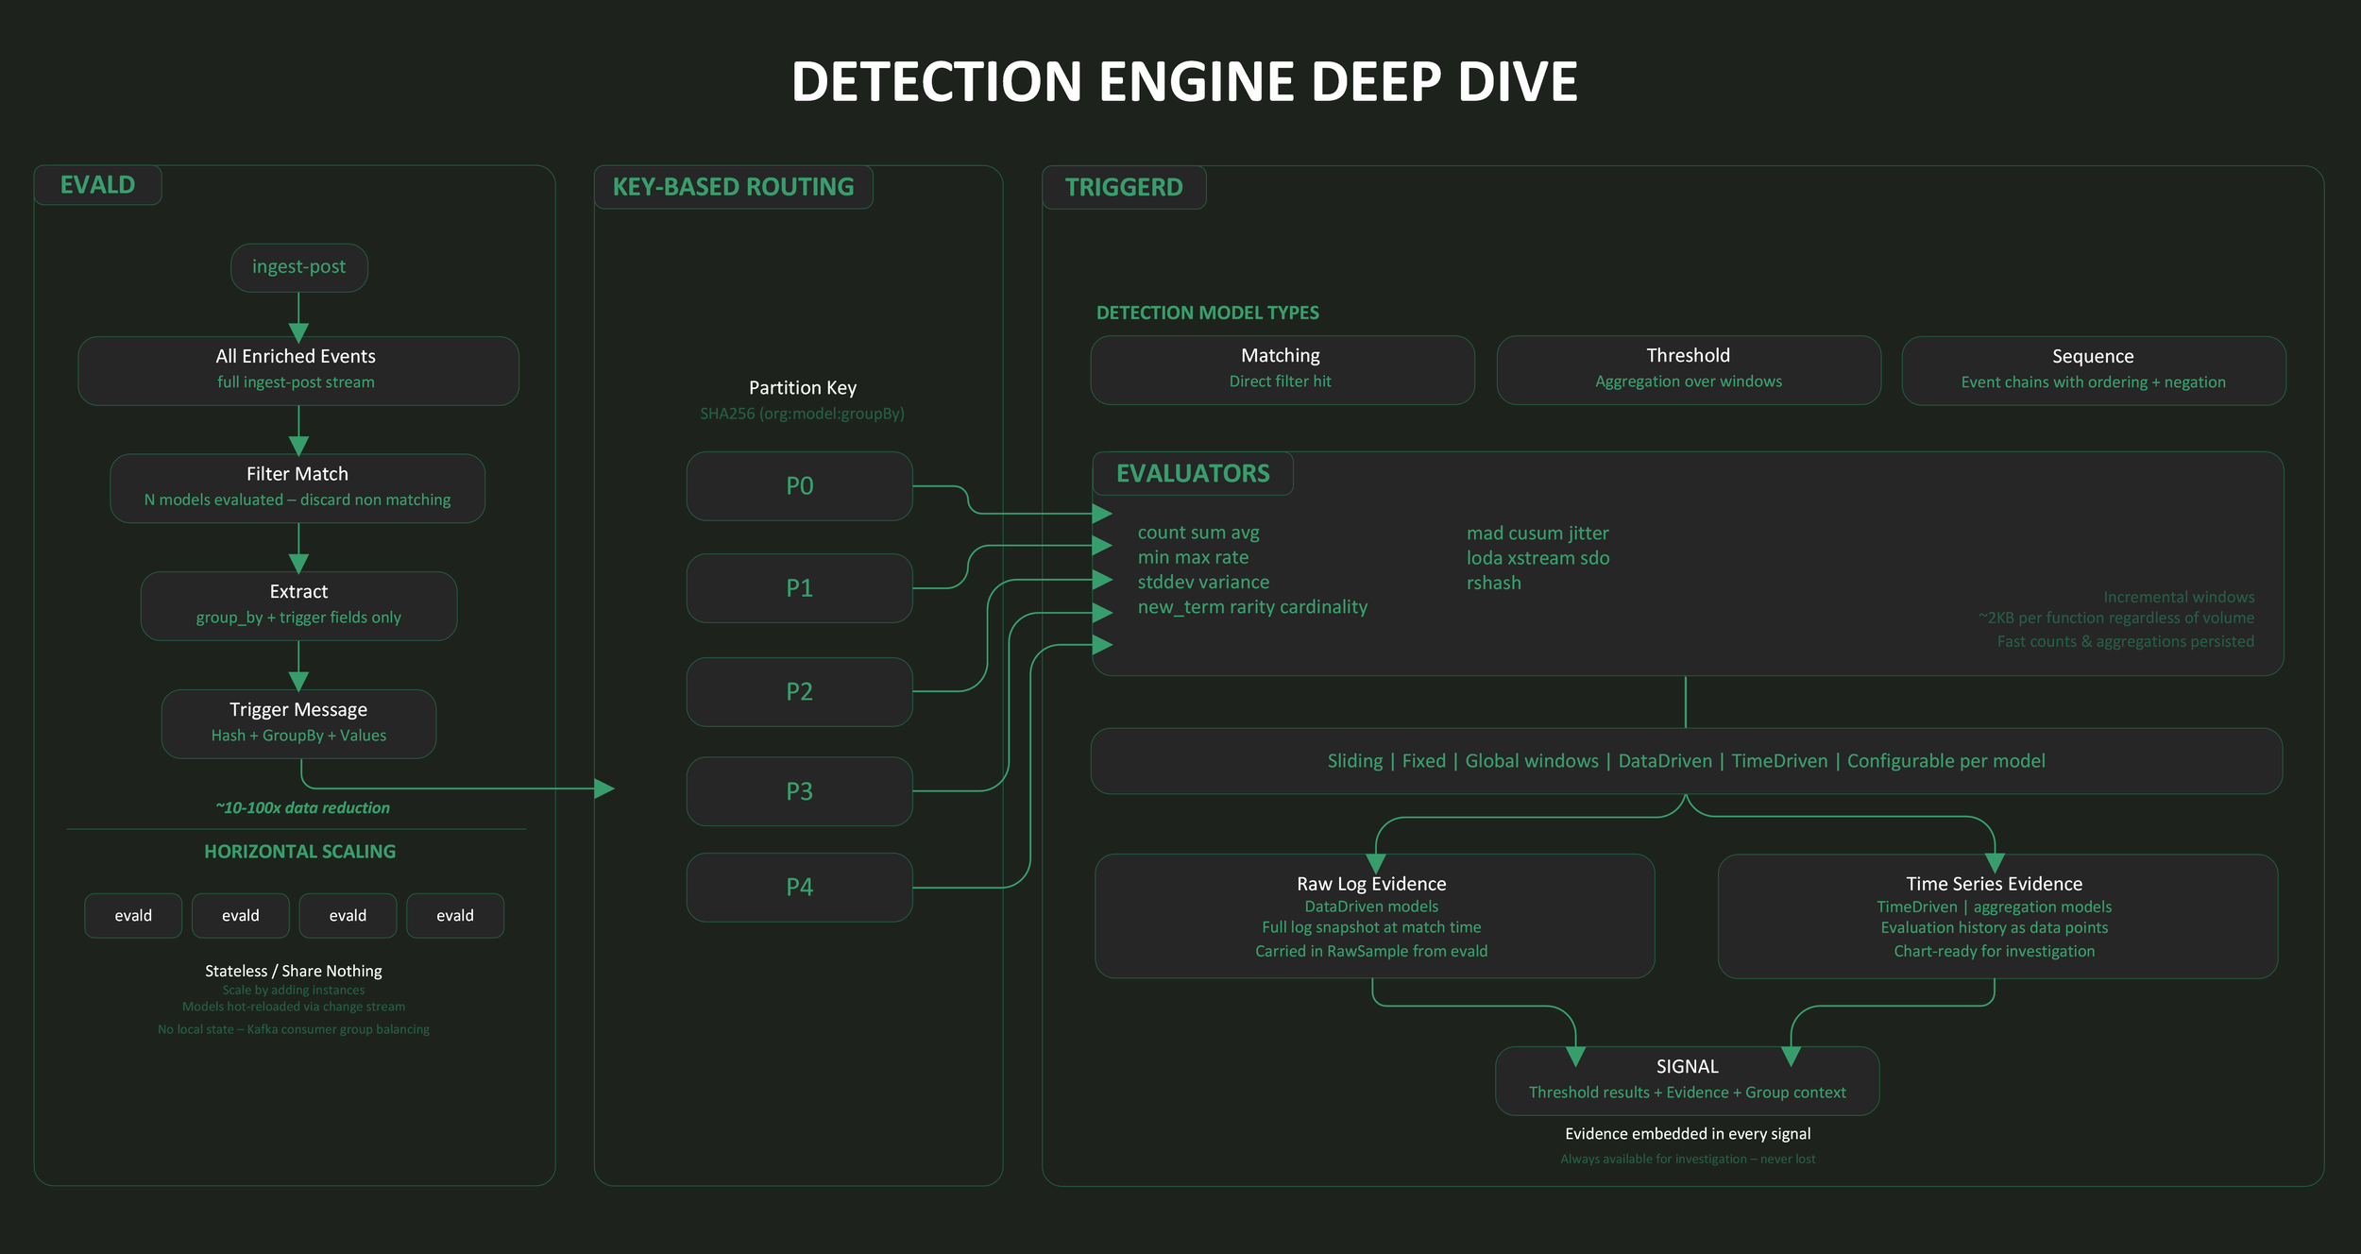Select the Matching model type card
The height and width of the screenshot is (1254, 2361).
[x=1282, y=369]
